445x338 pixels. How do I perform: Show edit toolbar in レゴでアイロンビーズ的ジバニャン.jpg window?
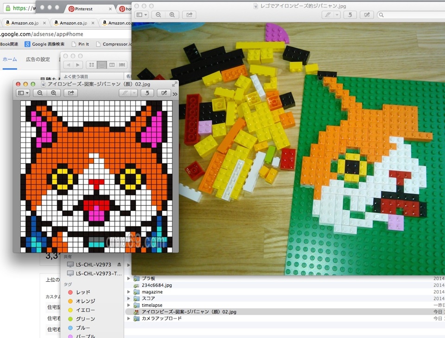click(367, 15)
